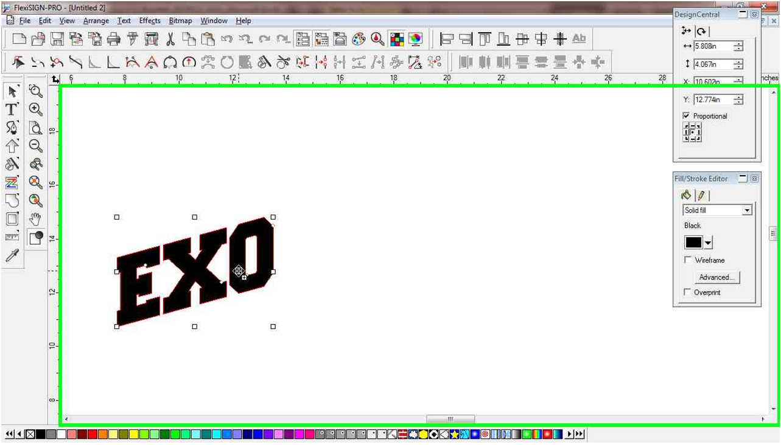Open the Arrange menu
This screenshot has height=445, width=781.
point(96,20)
